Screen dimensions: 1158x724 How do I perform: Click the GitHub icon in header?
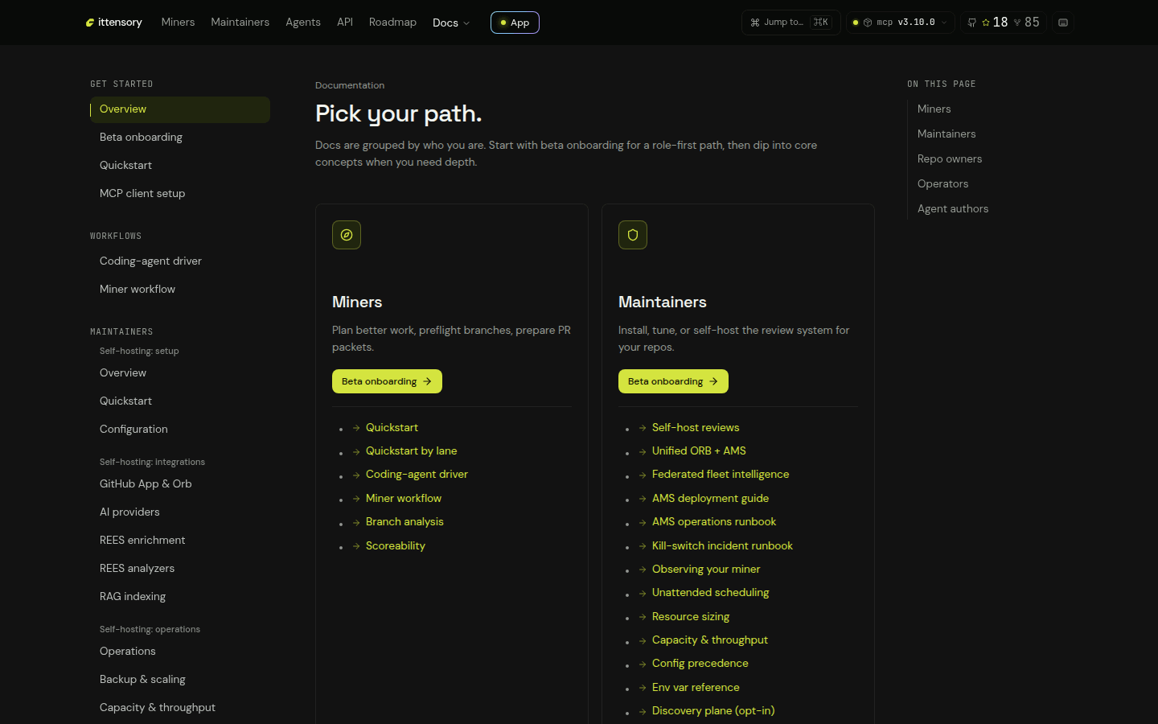click(x=972, y=23)
